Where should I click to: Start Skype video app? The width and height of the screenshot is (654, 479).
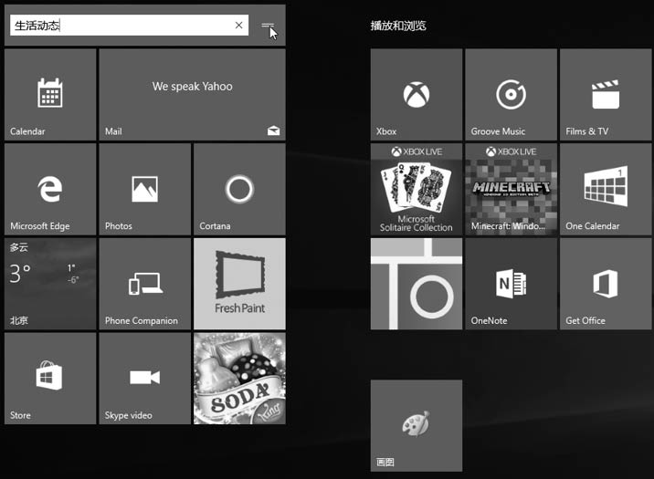[144, 379]
